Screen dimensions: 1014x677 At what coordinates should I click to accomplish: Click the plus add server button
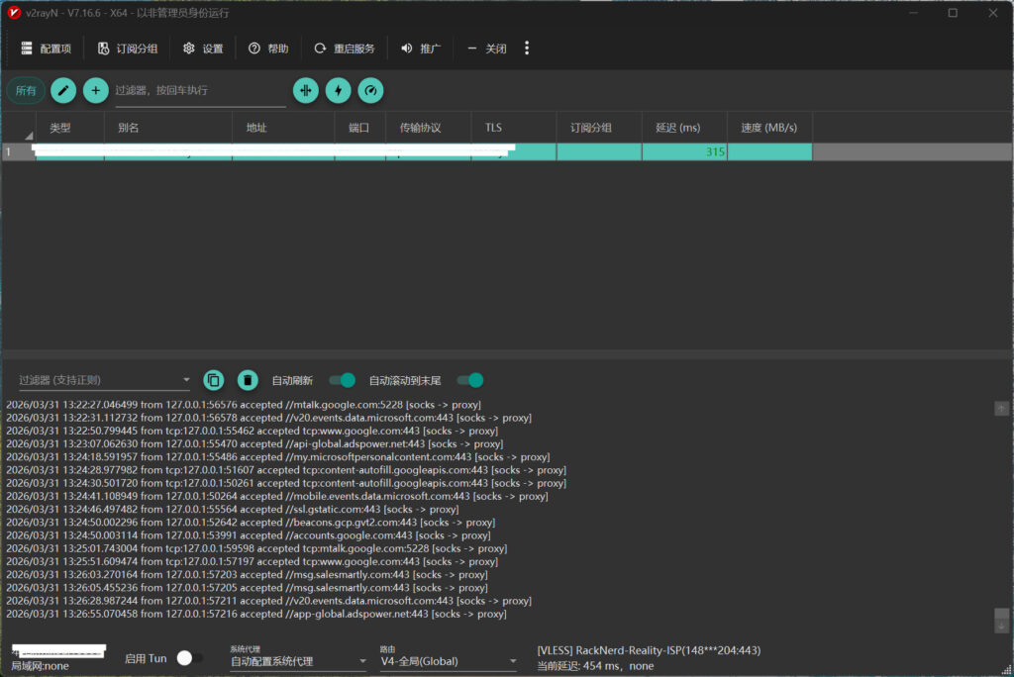[x=96, y=90]
